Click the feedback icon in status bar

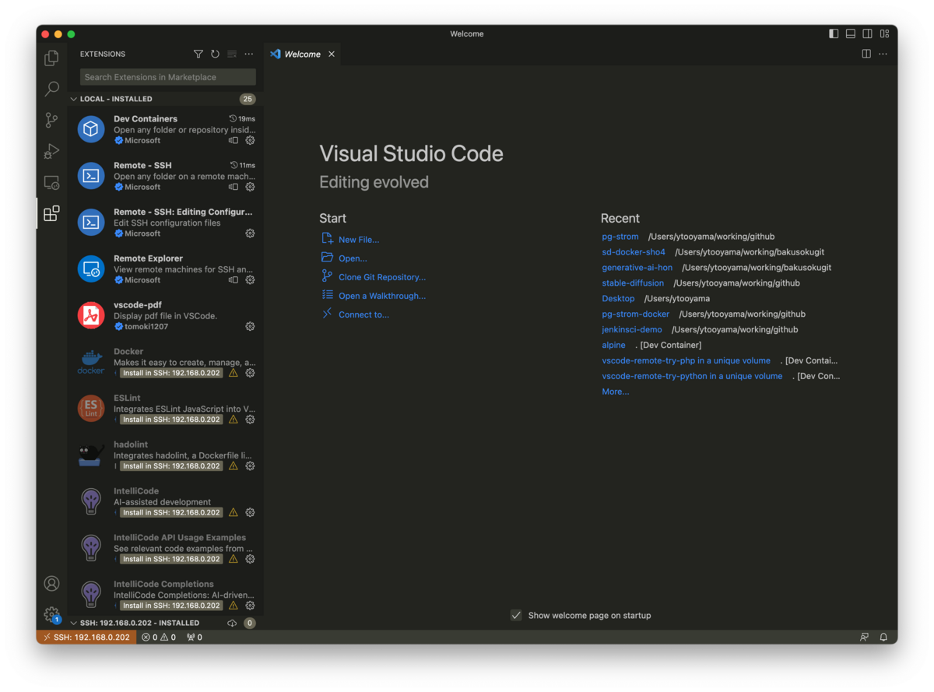[x=864, y=637]
